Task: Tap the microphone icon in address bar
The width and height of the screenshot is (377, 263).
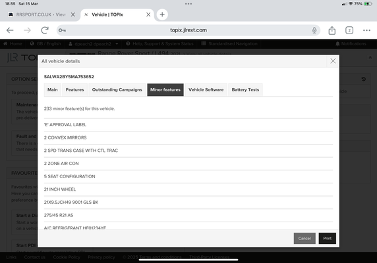Action: point(314,30)
